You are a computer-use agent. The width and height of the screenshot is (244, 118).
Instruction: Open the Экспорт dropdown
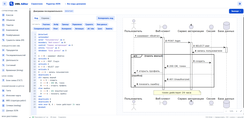236,11
